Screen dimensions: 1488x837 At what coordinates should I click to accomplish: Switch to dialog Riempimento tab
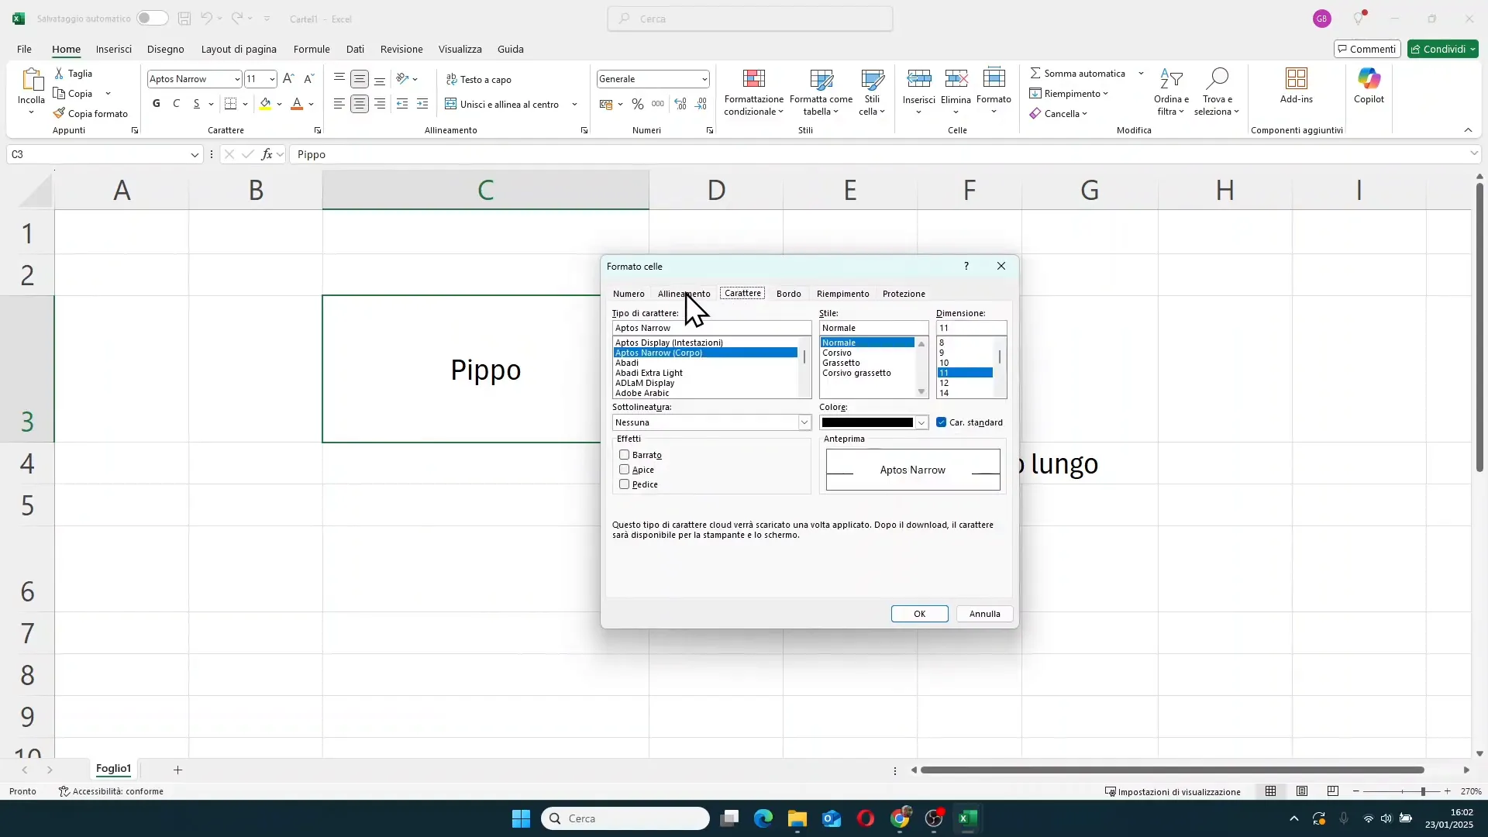pyautogui.click(x=842, y=294)
